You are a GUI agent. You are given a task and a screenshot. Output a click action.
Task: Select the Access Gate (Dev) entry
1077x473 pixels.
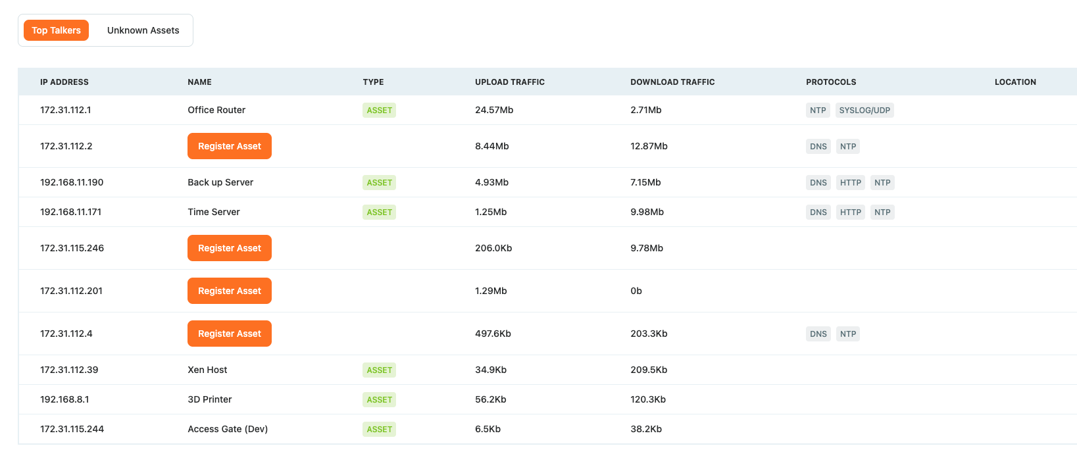[x=228, y=429]
